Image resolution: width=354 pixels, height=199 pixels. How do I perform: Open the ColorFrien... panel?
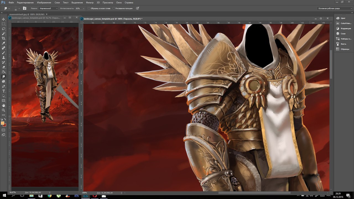point(343,23)
